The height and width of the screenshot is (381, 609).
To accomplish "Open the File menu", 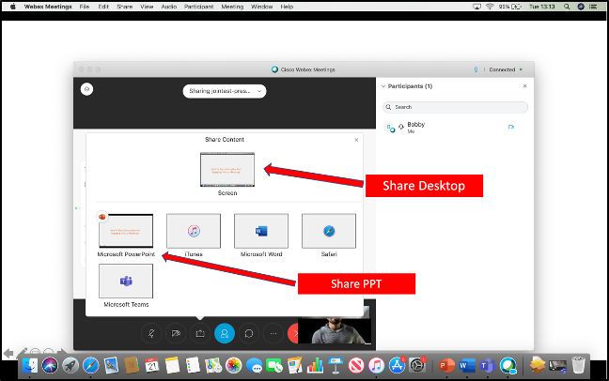I will click(x=85, y=7).
